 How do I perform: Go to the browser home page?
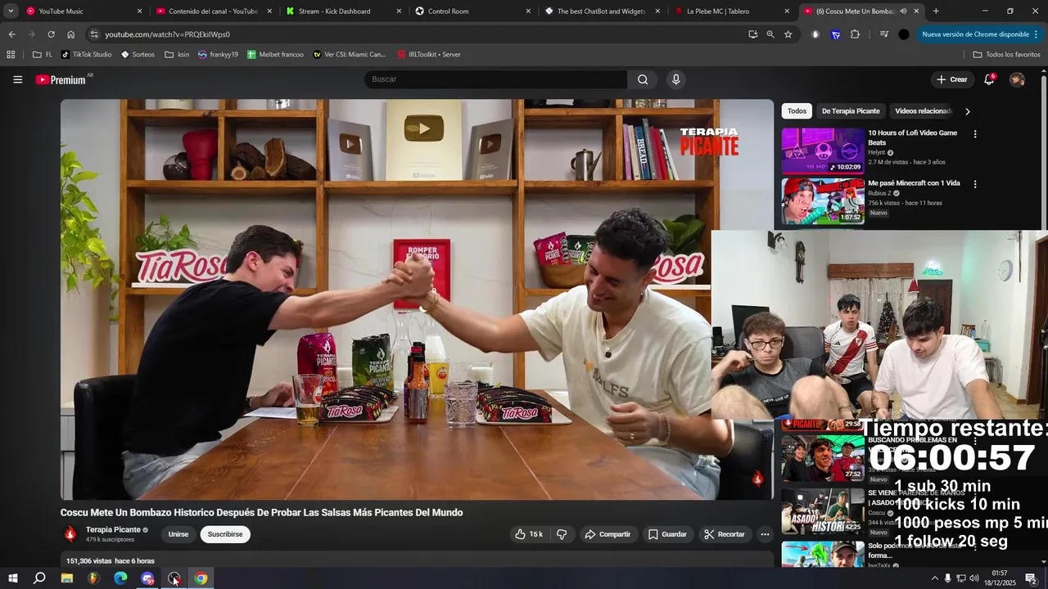(x=70, y=34)
